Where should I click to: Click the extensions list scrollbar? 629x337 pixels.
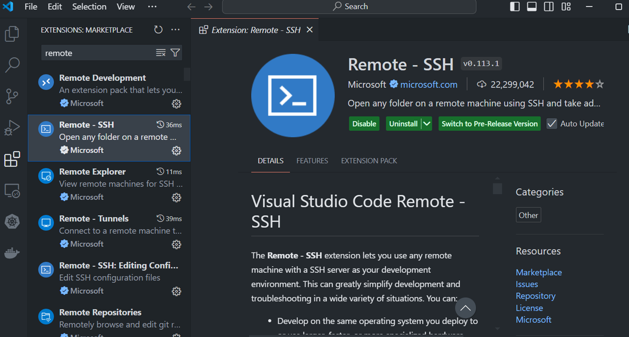click(x=187, y=74)
